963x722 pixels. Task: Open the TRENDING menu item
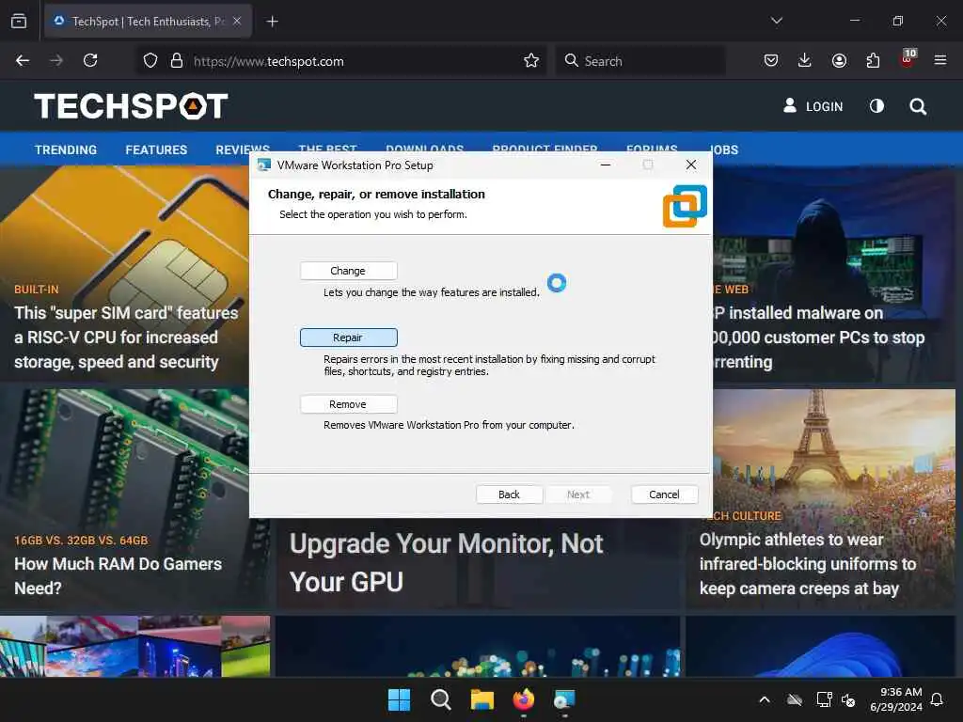(x=66, y=149)
